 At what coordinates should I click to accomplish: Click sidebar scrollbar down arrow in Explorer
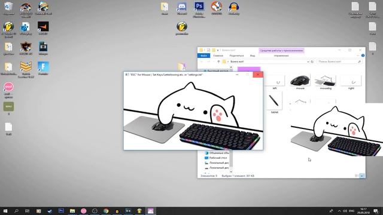(x=231, y=171)
